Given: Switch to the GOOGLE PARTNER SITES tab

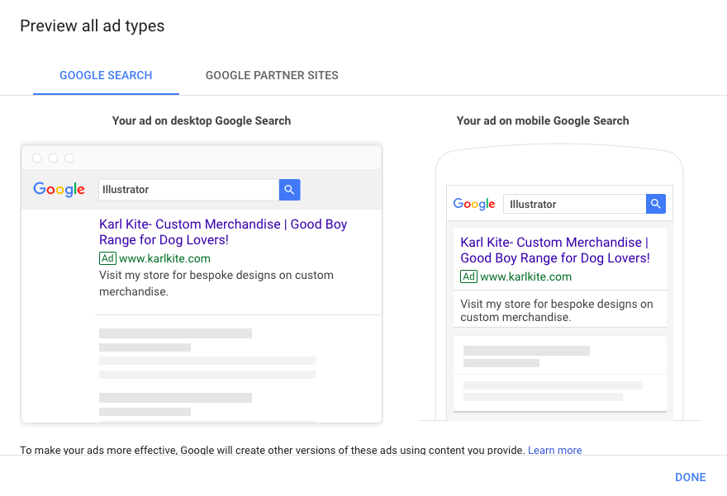Looking at the screenshot, I should coord(272,75).
